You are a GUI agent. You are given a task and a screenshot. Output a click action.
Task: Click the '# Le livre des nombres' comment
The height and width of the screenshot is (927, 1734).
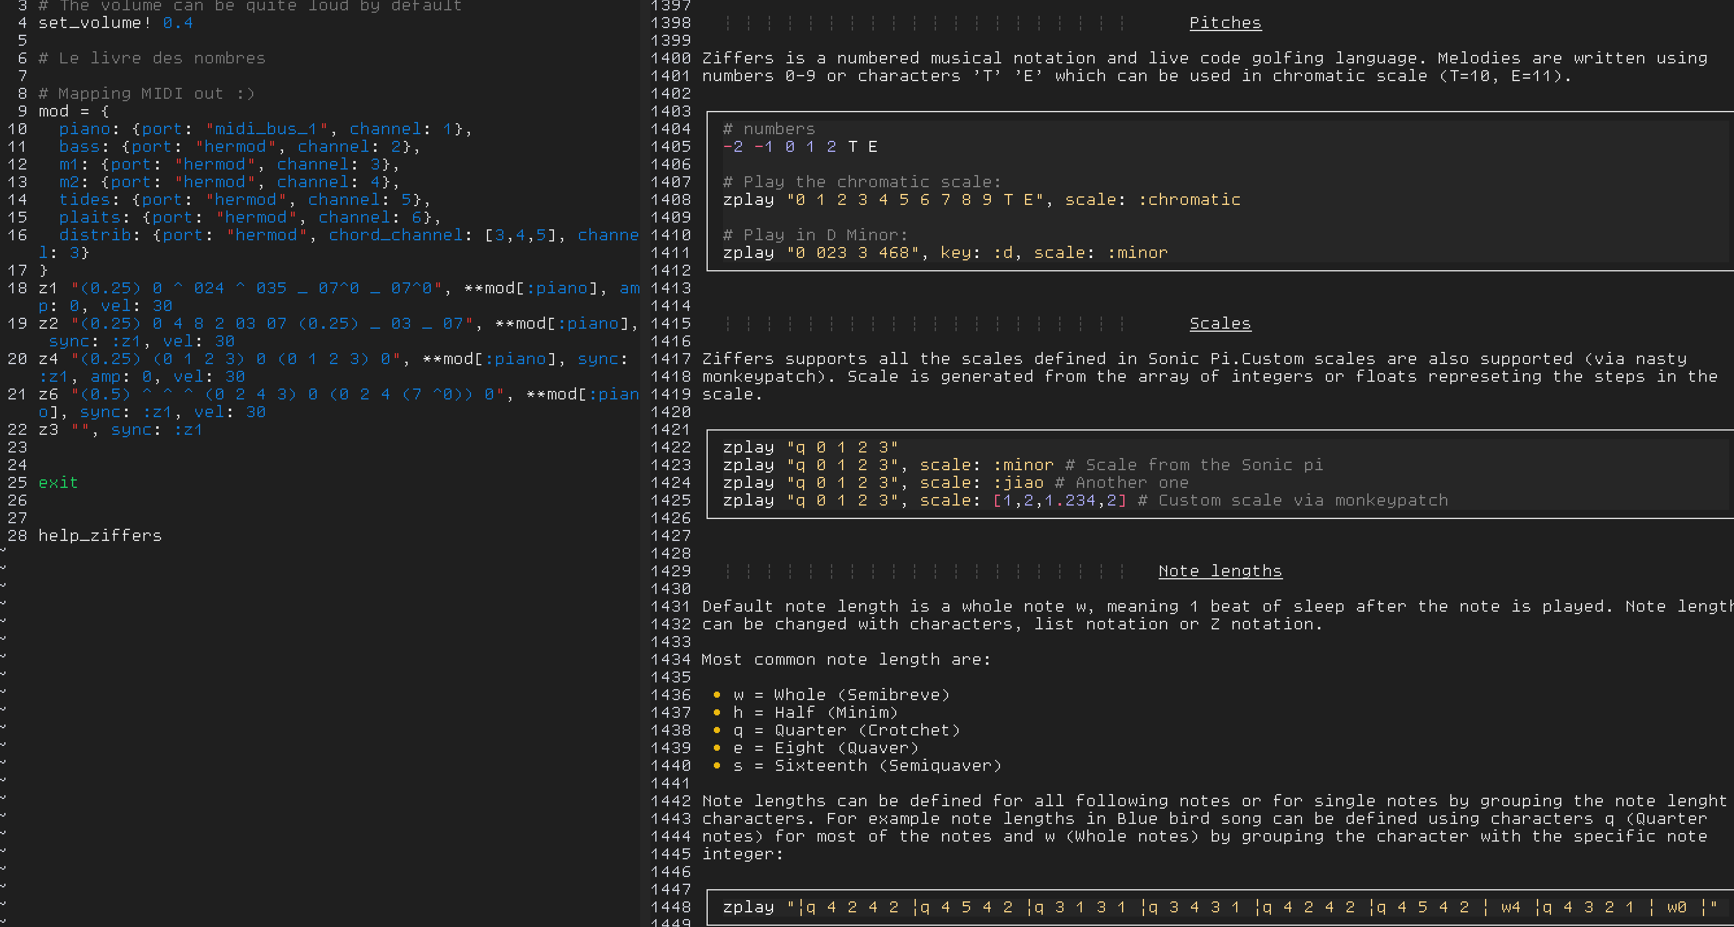tap(152, 59)
